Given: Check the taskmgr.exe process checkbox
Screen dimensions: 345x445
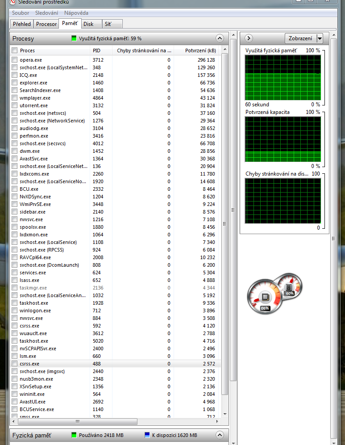Looking at the screenshot, I should point(14,287).
